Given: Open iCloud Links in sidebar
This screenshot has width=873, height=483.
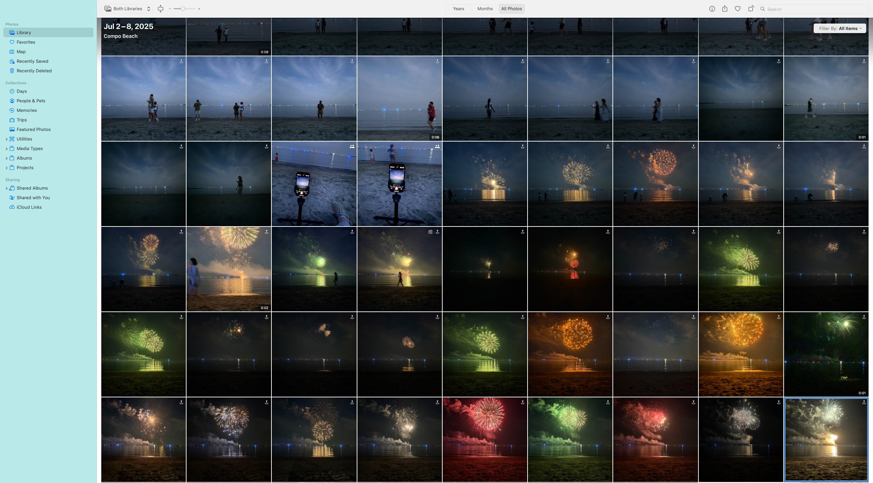Looking at the screenshot, I should point(29,207).
